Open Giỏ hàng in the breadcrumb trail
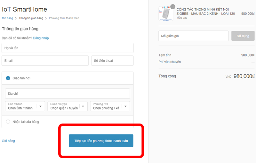Screen dimensions: 256x163 (x=8, y=18)
